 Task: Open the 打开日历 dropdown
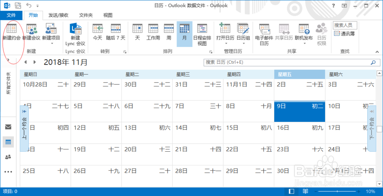225,34
